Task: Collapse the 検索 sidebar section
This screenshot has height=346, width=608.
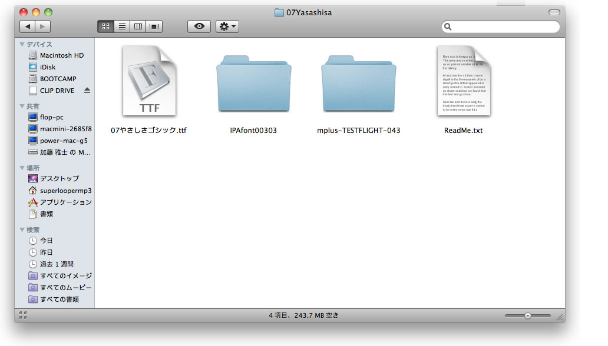Action: click(x=22, y=229)
